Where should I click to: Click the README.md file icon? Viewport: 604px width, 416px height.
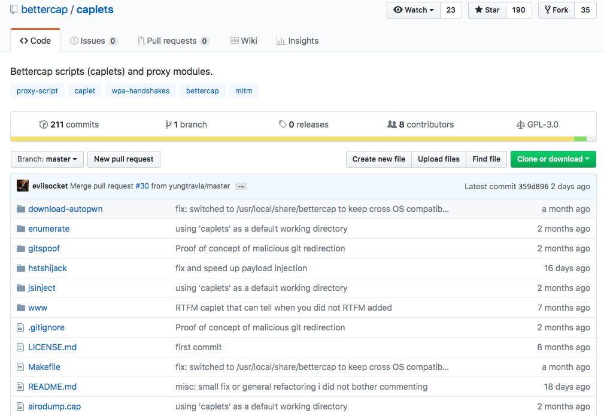point(21,387)
